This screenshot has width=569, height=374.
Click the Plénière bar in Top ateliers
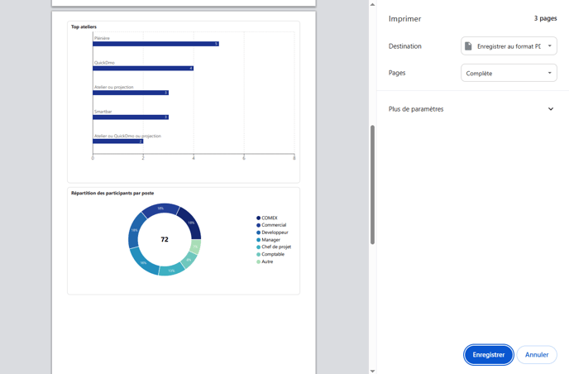[x=155, y=44]
